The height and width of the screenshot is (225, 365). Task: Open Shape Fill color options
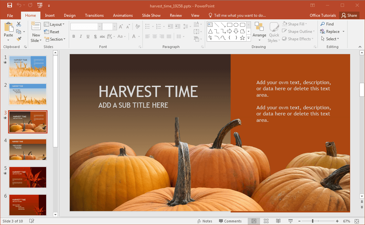point(295,24)
